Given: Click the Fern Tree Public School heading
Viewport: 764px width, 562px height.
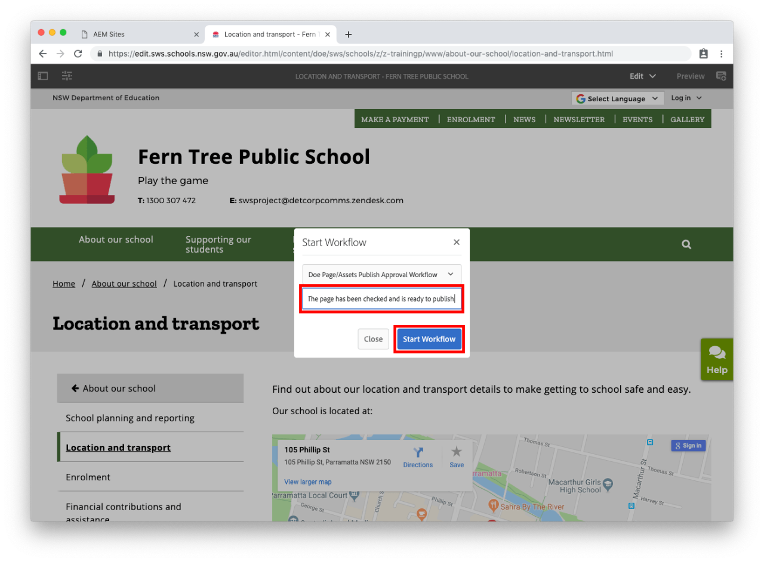Looking at the screenshot, I should [x=254, y=157].
